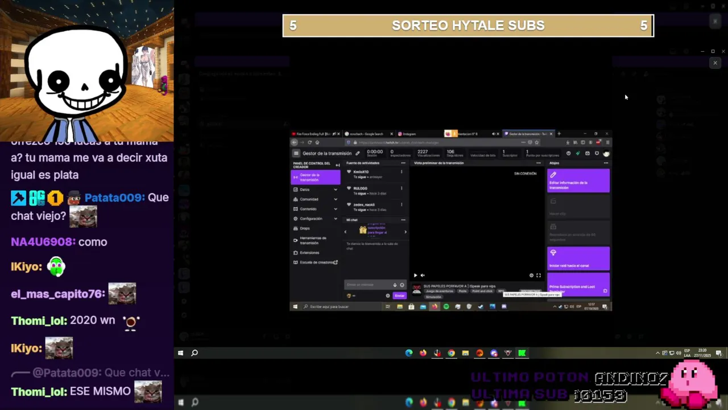
Task: Toggle fullscreen on the stream preview
Action: pyautogui.click(x=539, y=276)
